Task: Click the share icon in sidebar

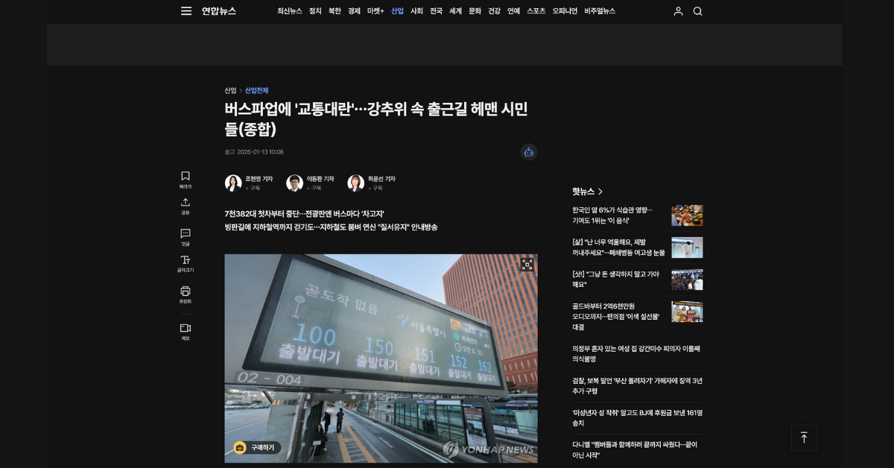Action: coord(186,203)
